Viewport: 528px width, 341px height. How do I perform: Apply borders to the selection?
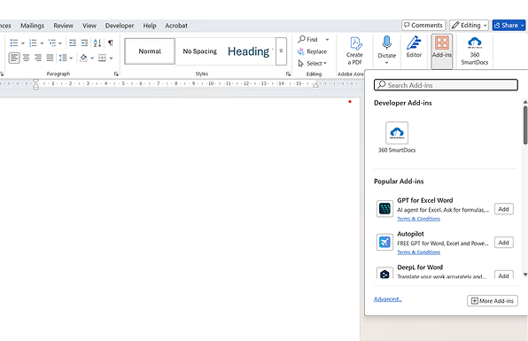102,58
